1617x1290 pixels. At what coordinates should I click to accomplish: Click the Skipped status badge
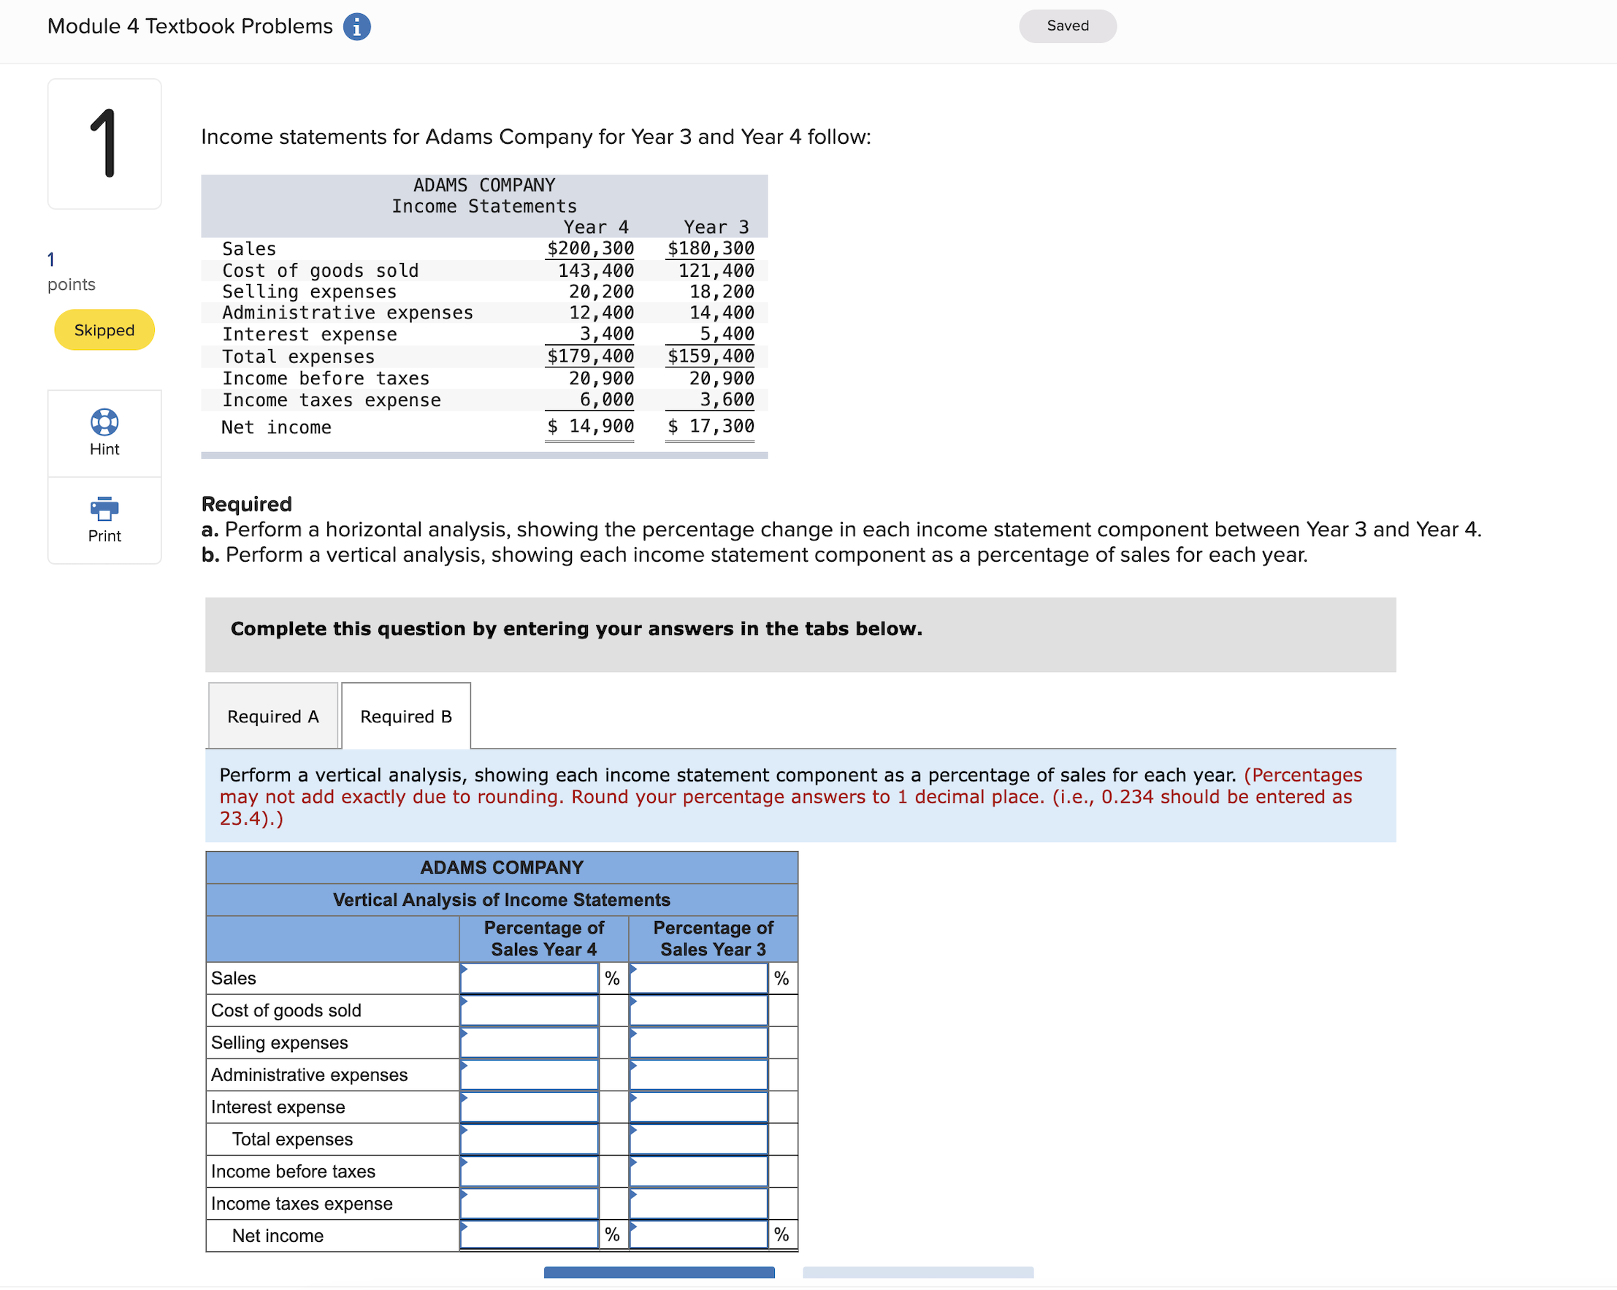tap(104, 329)
